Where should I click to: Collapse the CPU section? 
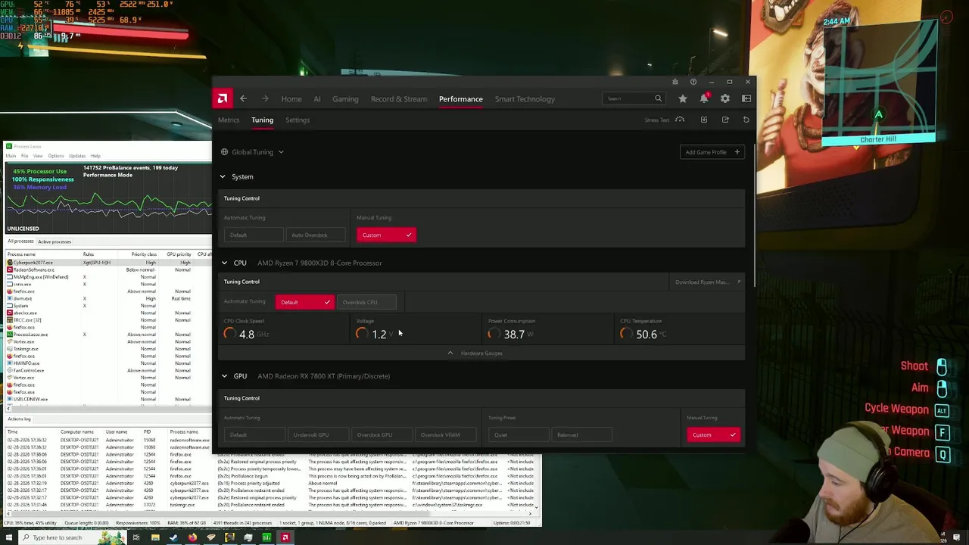[x=224, y=263]
